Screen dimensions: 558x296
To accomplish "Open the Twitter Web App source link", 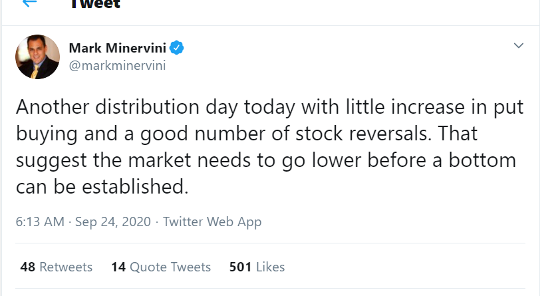I will (212, 222).
